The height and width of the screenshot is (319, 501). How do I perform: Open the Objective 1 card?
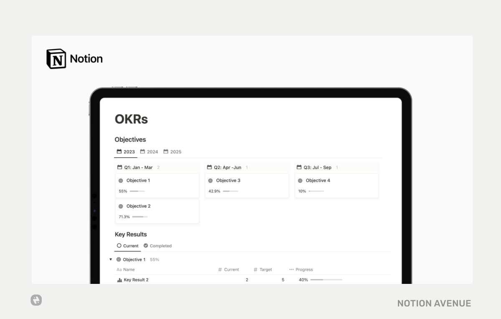coord(157,186)
